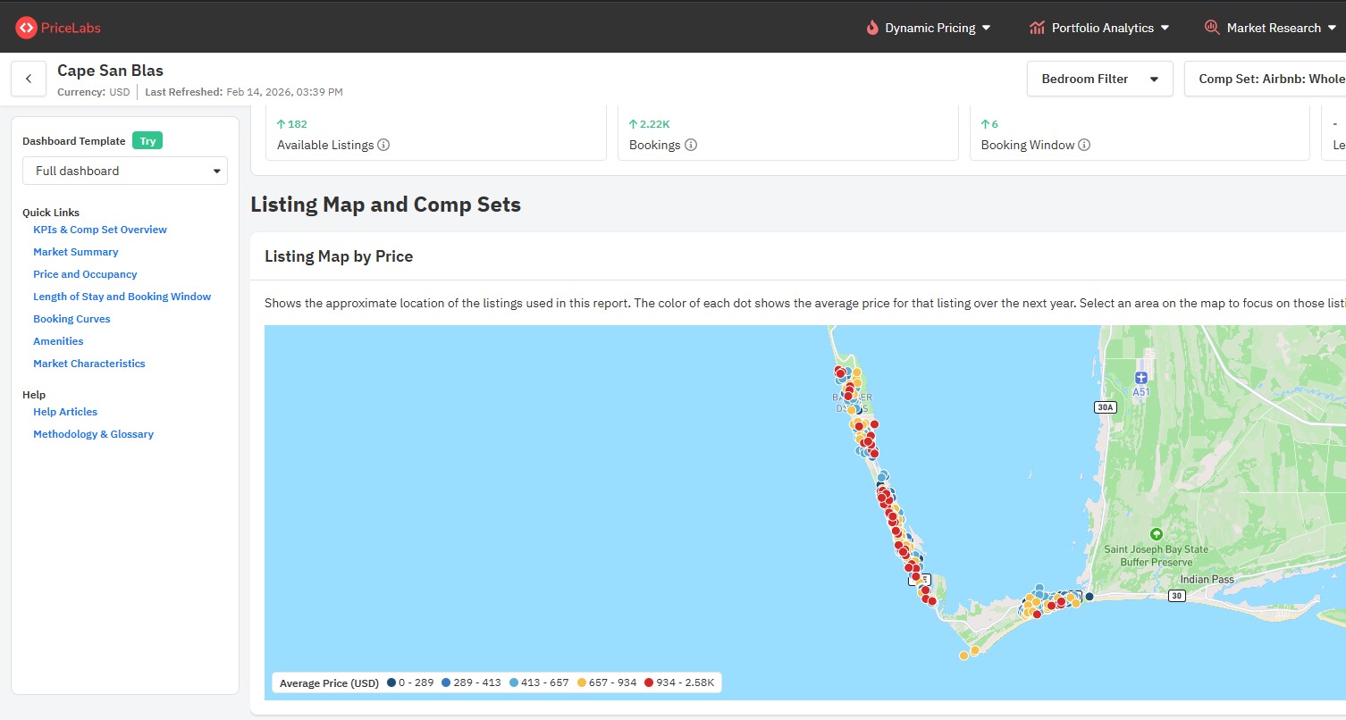Click the red 934 - 2.58K legend swatch

pyautogui.click(x=649, y=683)
